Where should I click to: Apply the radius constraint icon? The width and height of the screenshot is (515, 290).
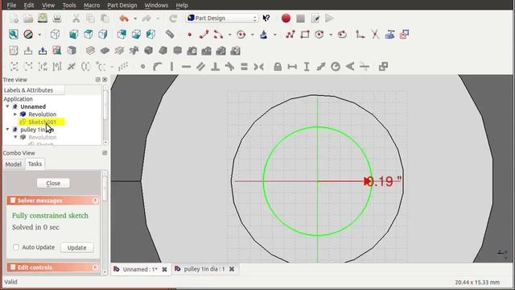[336, 67]
